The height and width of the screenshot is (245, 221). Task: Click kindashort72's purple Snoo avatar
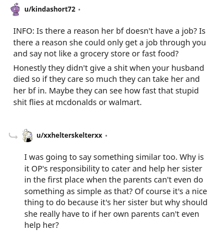(15, 9)
